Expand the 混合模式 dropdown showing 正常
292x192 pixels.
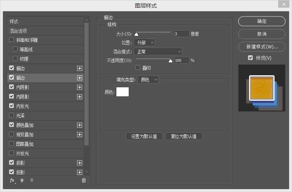pyautogui.click(x=158, y=52)
